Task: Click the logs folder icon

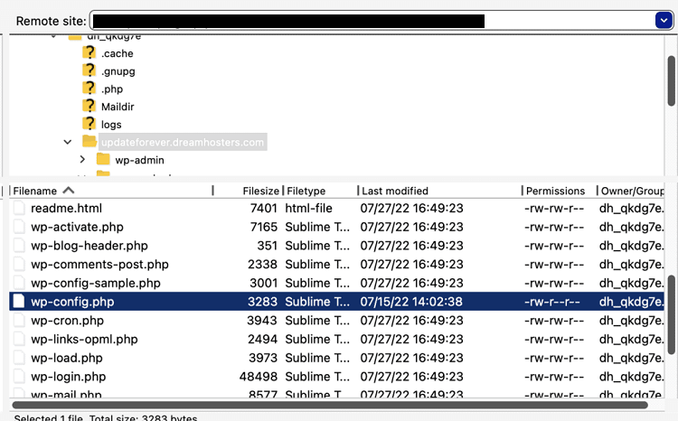Action: click(89, 124)
